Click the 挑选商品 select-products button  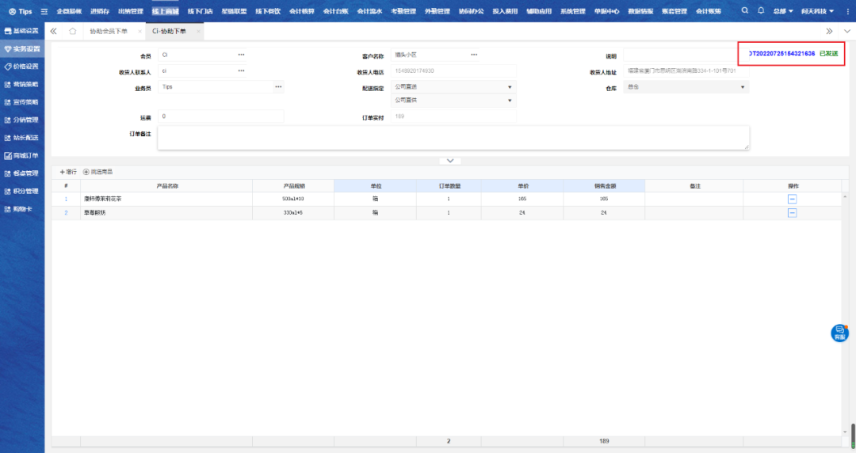coord(97,172)
